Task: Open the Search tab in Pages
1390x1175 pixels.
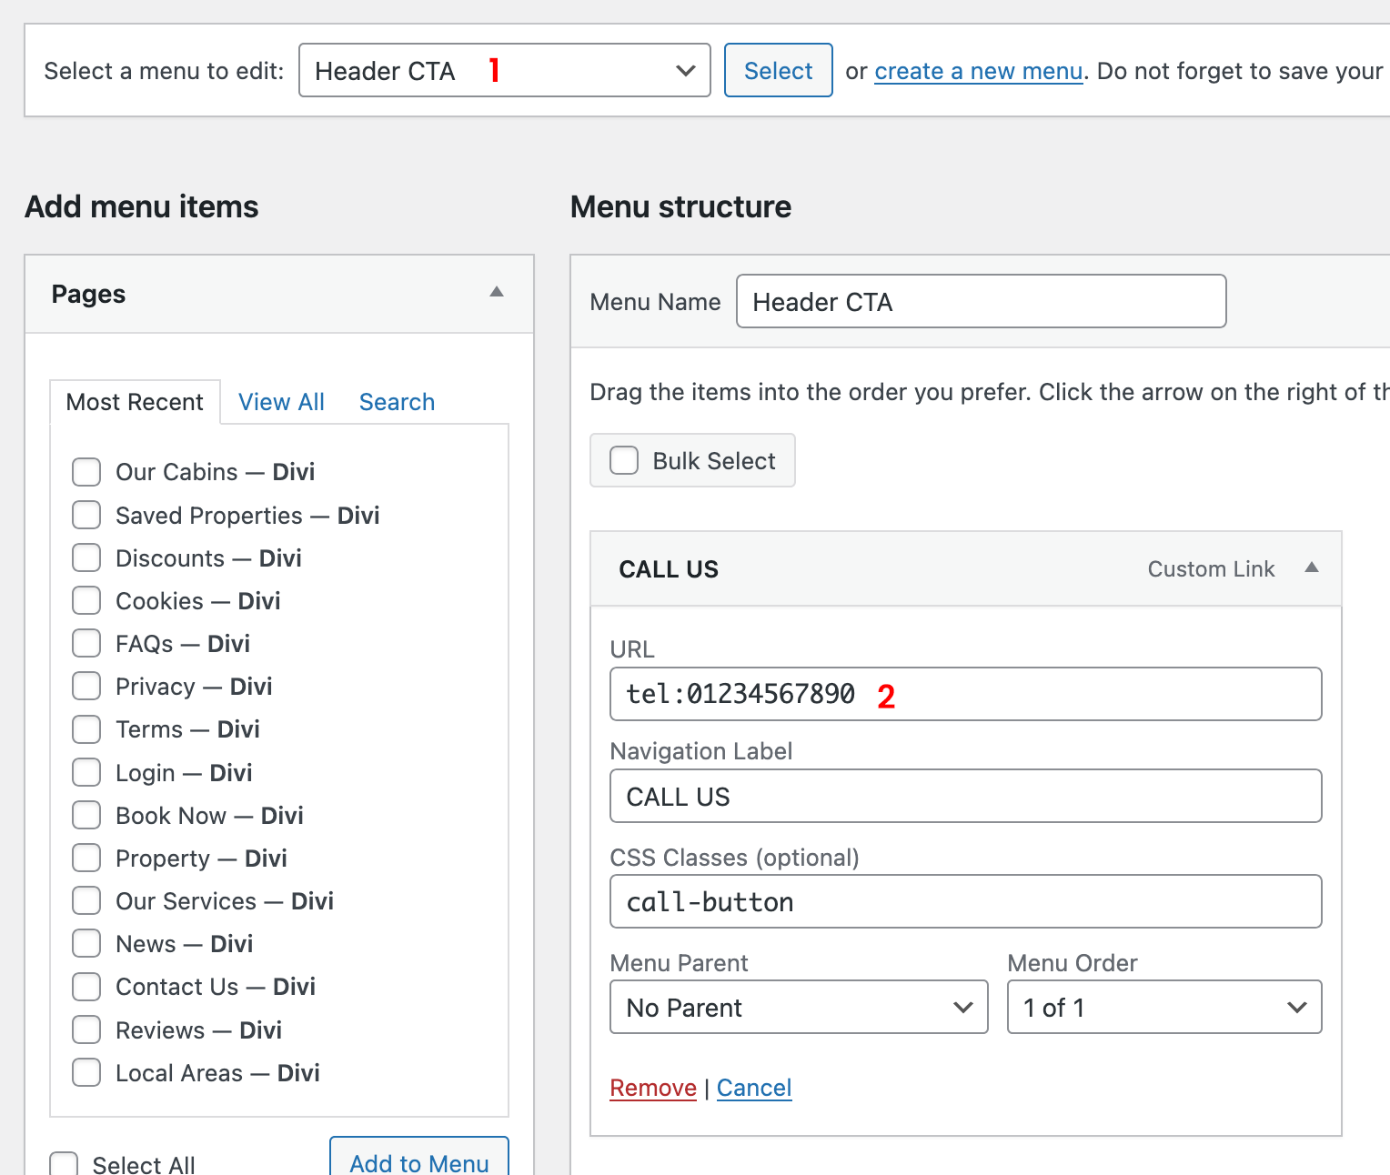Action: 397,402
